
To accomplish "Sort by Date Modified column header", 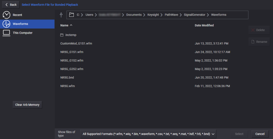I will tap(204, 25).
